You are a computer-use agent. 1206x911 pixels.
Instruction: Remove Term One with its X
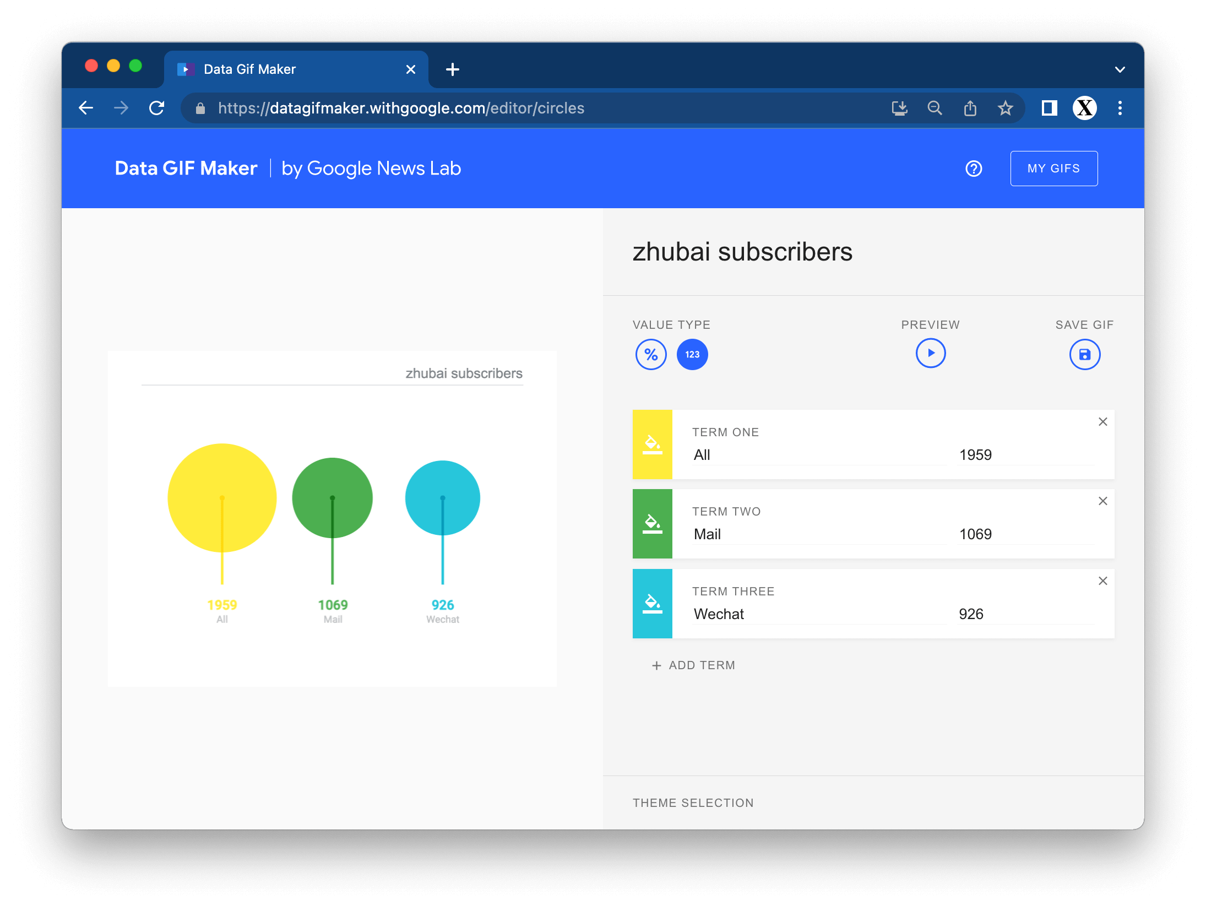(1102, 422)
